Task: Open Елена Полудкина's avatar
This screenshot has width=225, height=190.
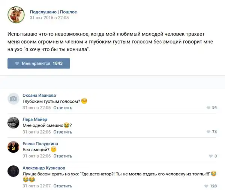Action: click(x=13, y=147)
